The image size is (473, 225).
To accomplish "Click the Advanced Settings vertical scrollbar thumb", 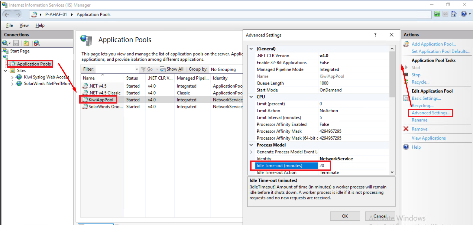I will (392, 74).
